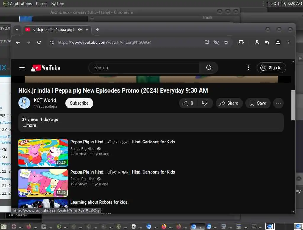Image resolution: width=303 pixels, height=230 pixels.
Task: Open the first Peppa Pig in Hindi video title with 2.3M views
Action: [x=123, y=142]
